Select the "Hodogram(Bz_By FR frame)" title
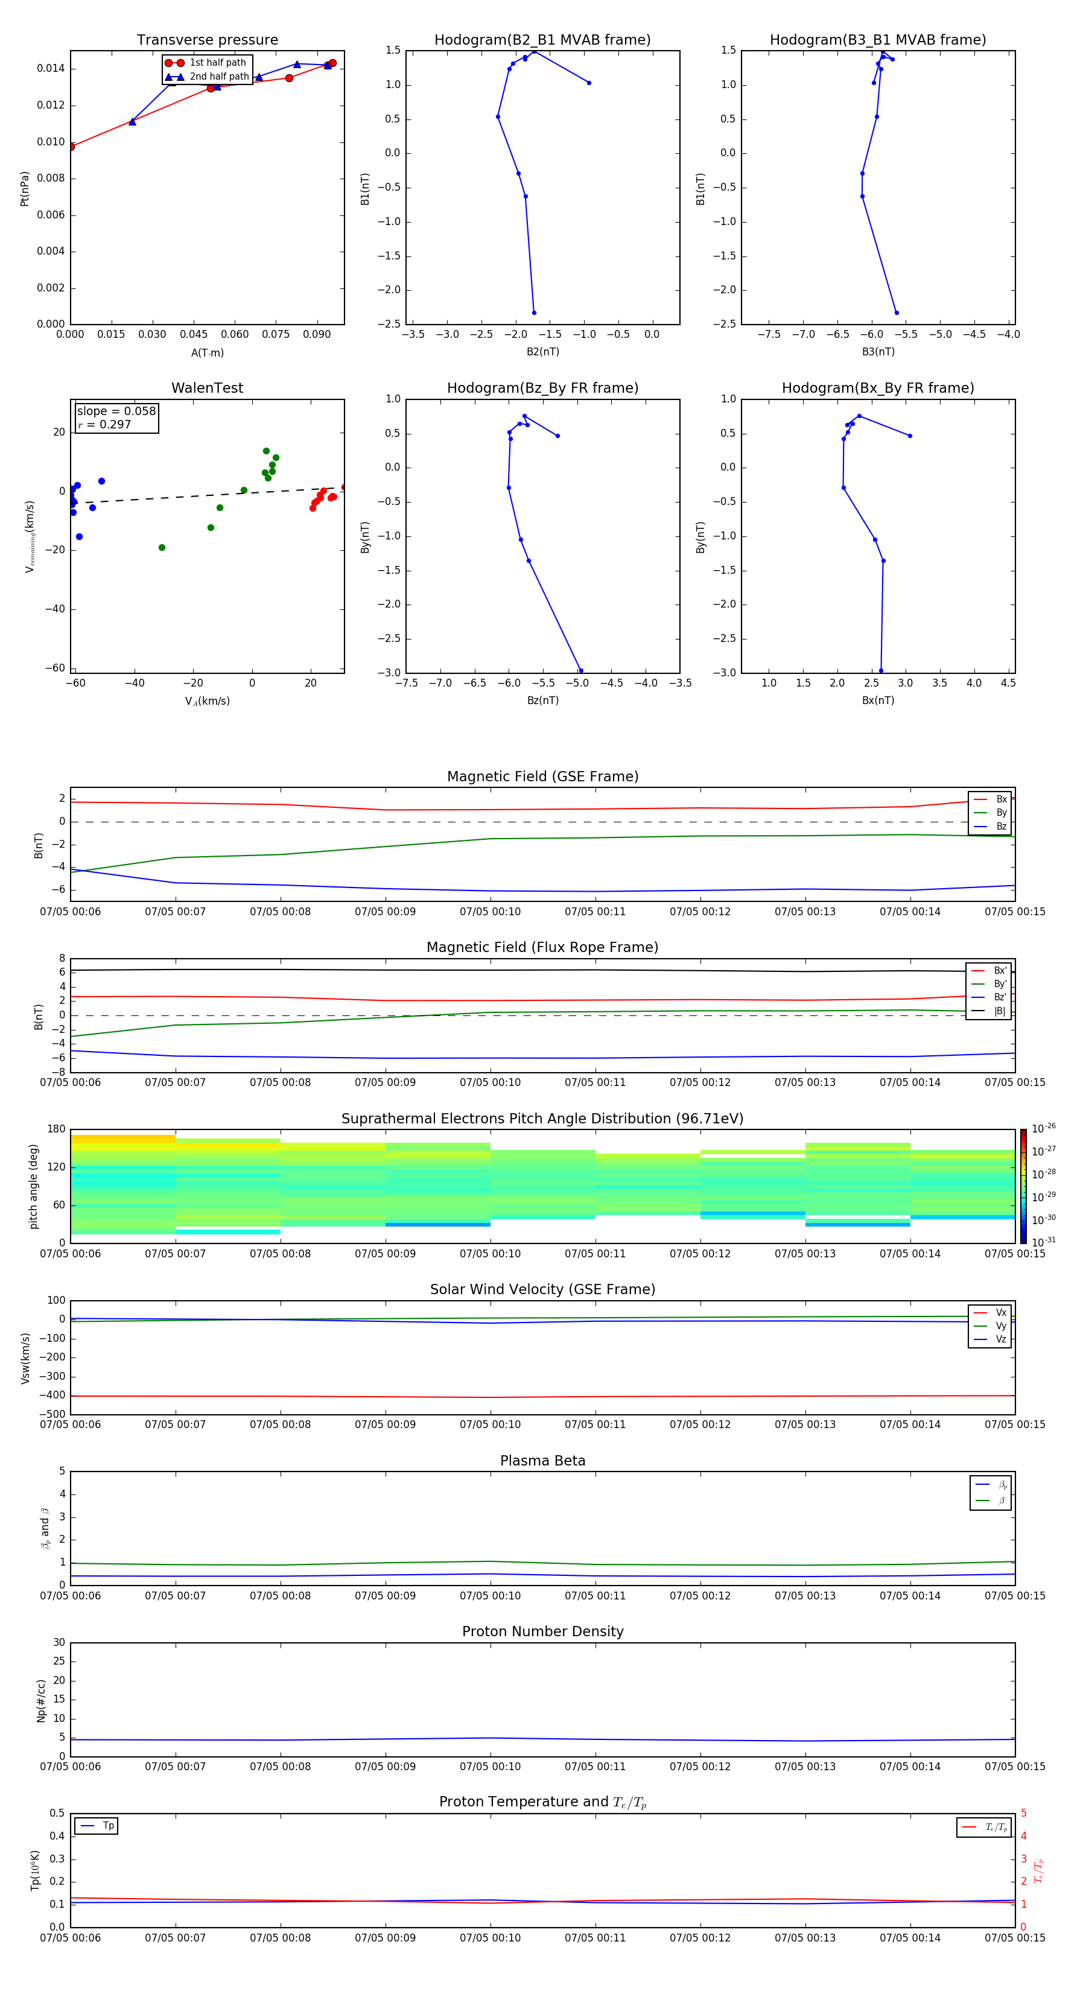The image size is (1086, 1991). (542, 388)
